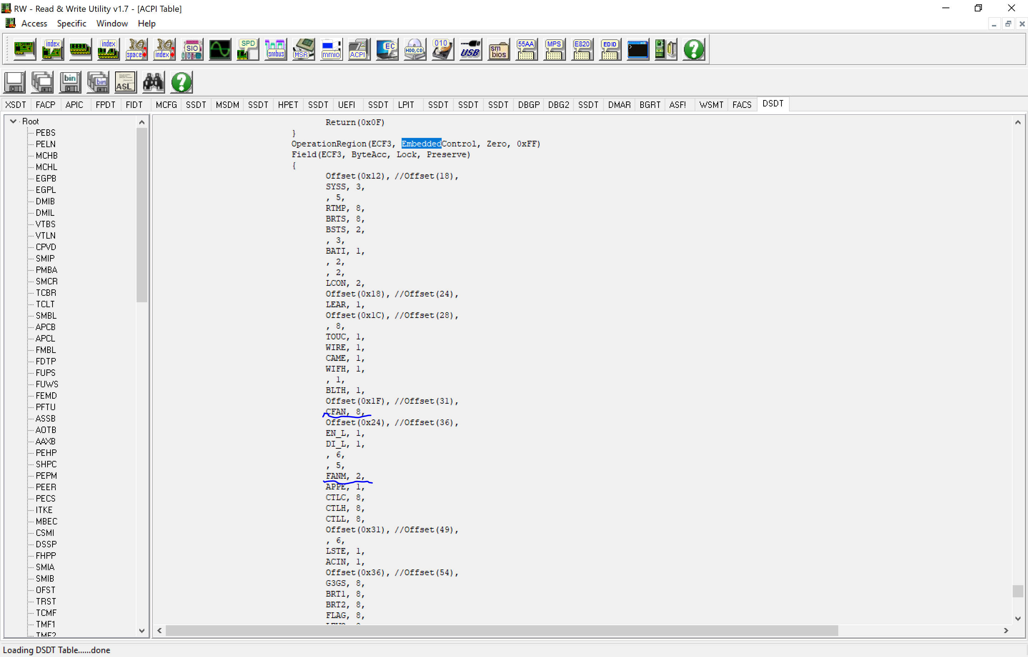The image size is (1028, 657).
Task: Open the SMBus tool
Action: point(275,49)
